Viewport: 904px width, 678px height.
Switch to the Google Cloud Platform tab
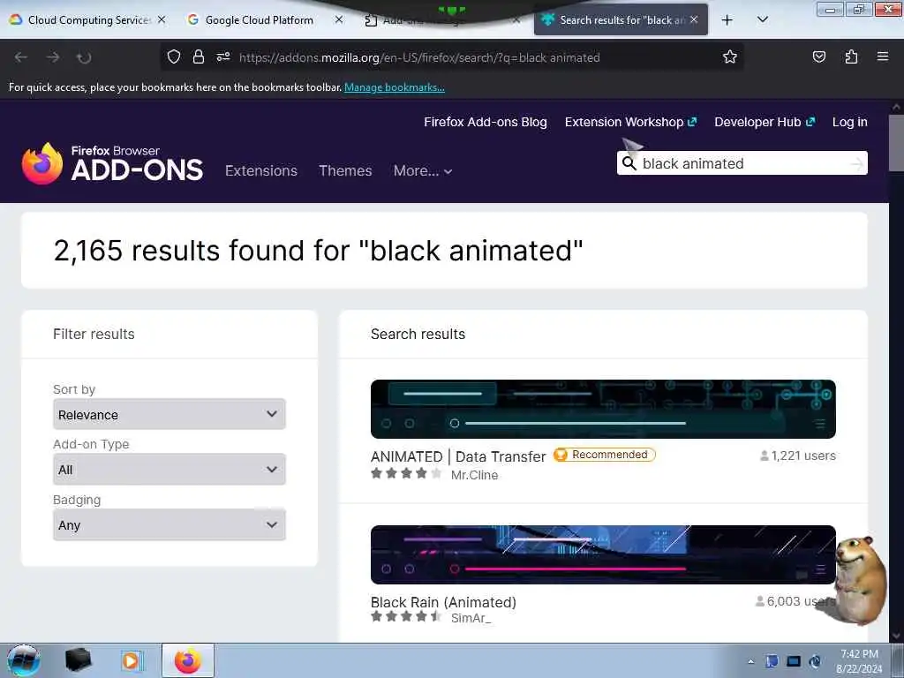tap(265, 20)
